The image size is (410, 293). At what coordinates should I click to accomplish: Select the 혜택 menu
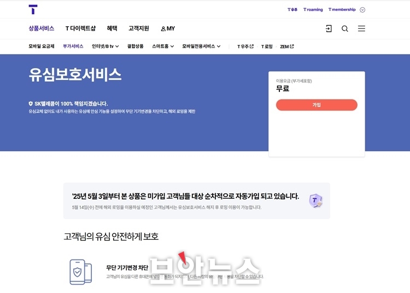(x=112, y=28)
